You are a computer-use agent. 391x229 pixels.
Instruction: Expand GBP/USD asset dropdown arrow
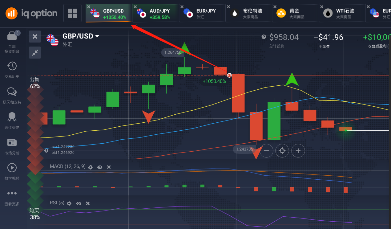[x=97, y=36]
